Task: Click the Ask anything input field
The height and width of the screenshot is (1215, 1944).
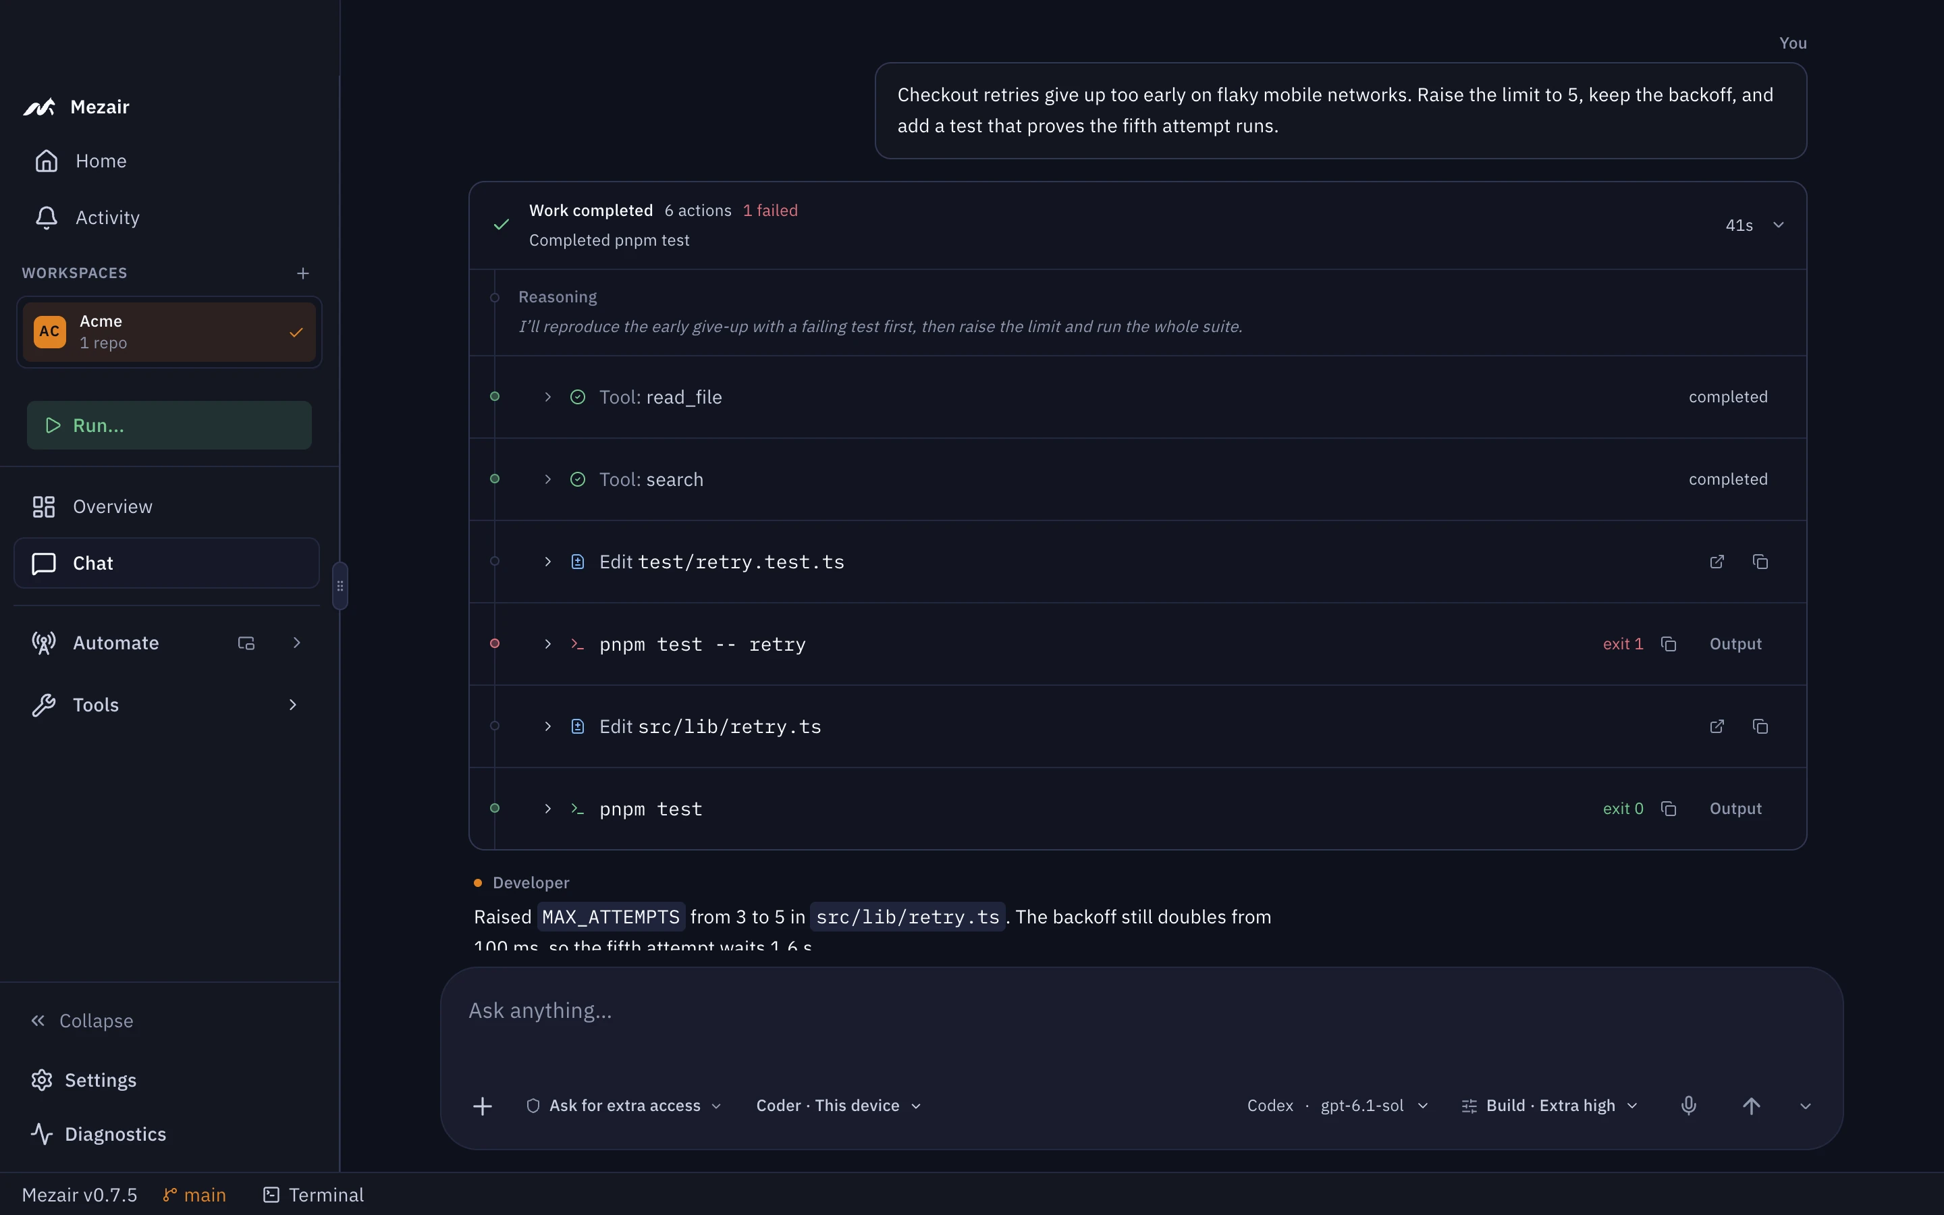Action: (x=1141, y=1011)
